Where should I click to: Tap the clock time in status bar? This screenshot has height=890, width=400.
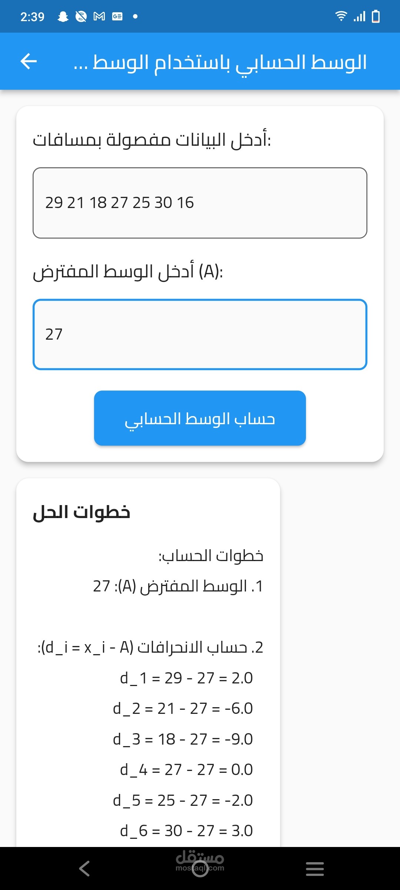32,17
